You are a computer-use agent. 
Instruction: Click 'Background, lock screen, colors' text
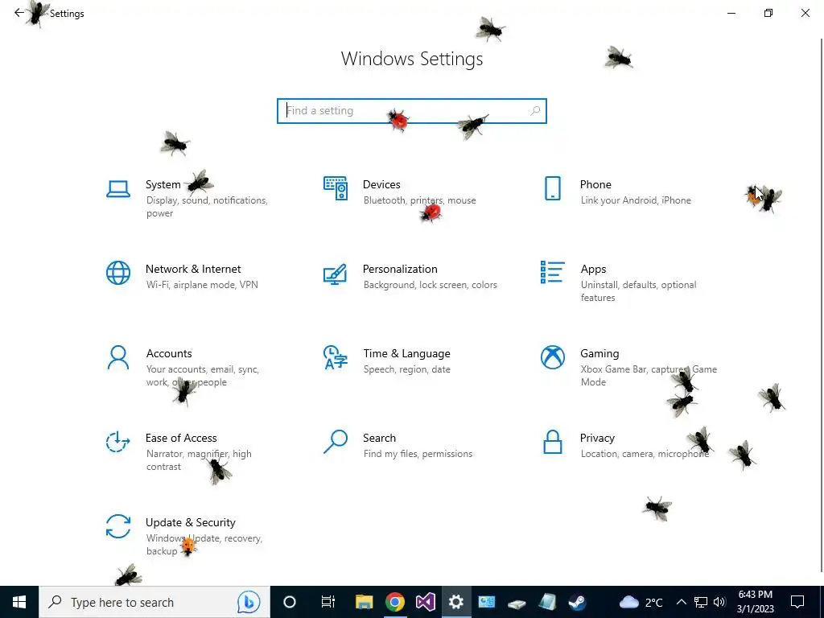point(430,285)
